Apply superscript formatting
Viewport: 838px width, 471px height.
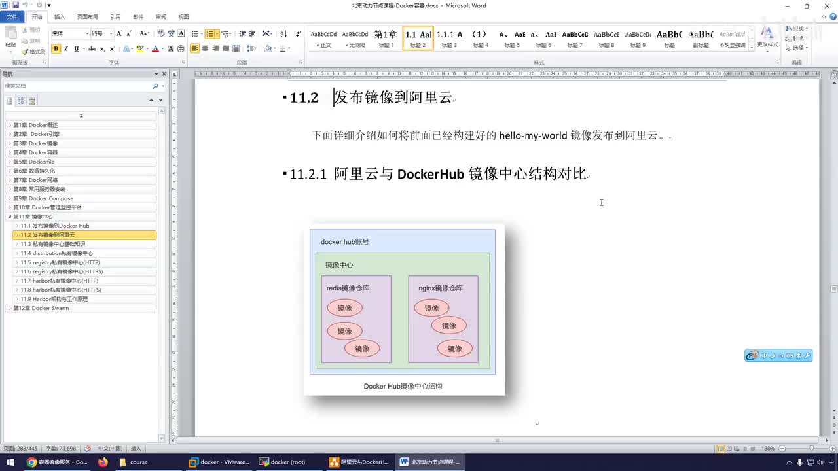click(113, 48)
